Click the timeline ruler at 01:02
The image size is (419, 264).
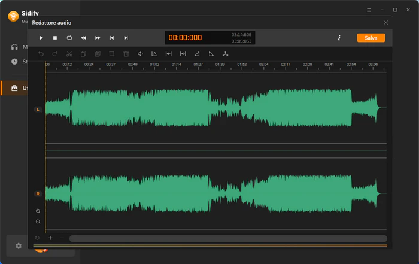point(154,65)
